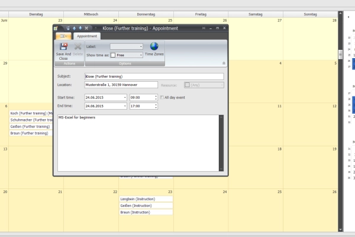355x237 pixels.
Task: Click the Subject text field
Action: [154, 76]
